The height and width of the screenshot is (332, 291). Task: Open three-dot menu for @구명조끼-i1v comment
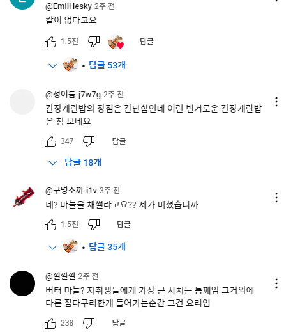pos(276,198)
